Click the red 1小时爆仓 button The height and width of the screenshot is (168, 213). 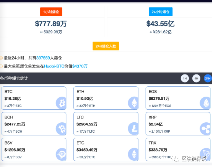(51, 12)
